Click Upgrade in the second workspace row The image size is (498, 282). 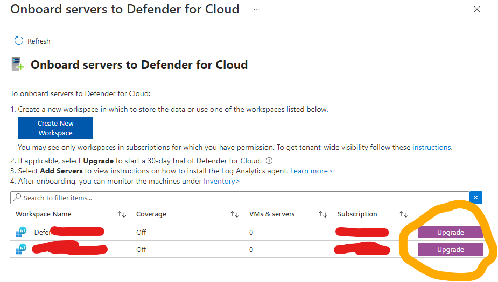451,249
